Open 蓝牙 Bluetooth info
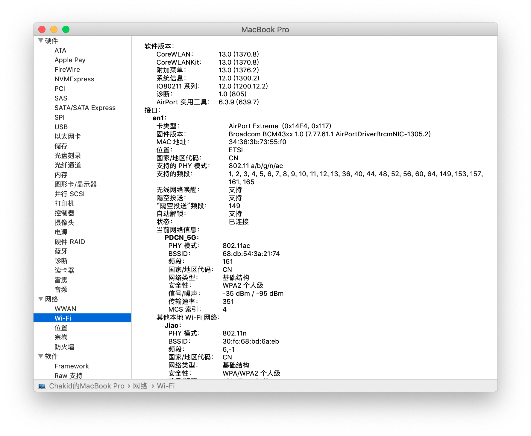Viewport: 531px width, 436px height. 61,251
